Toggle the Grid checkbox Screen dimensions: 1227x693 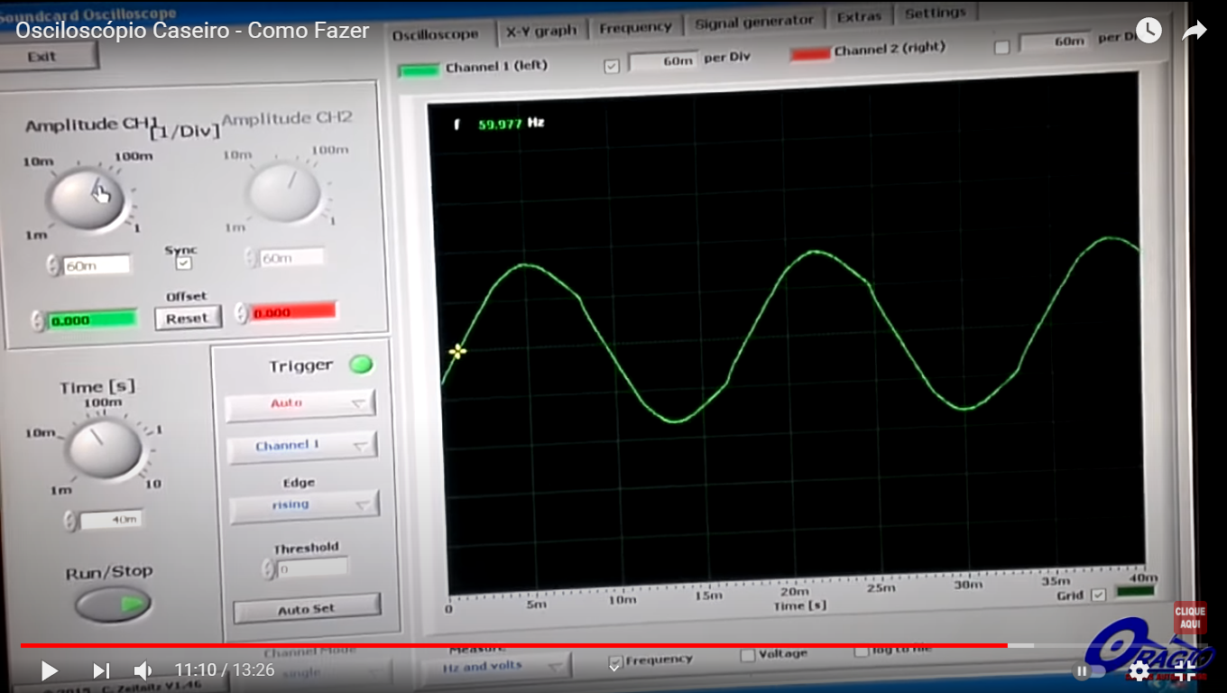(x=1098, y=595)
